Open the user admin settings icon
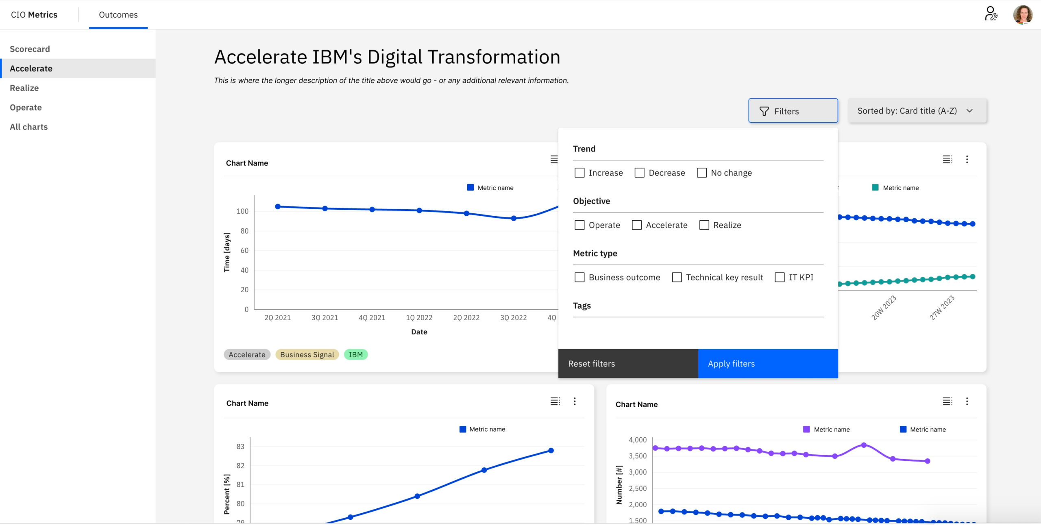Screen dimensions: 1041x525 coord(991,14)
